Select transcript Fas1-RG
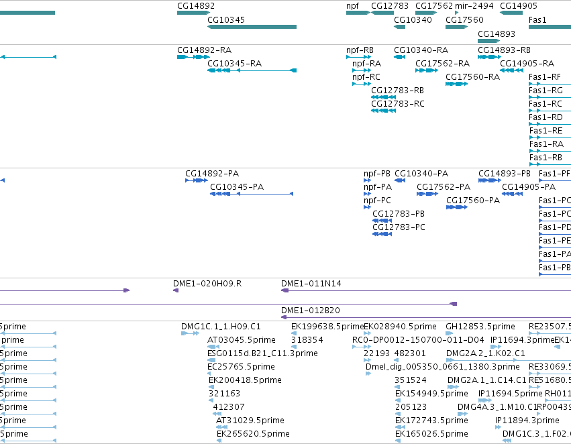The image size is (571, 444). [x=546, y=91]
